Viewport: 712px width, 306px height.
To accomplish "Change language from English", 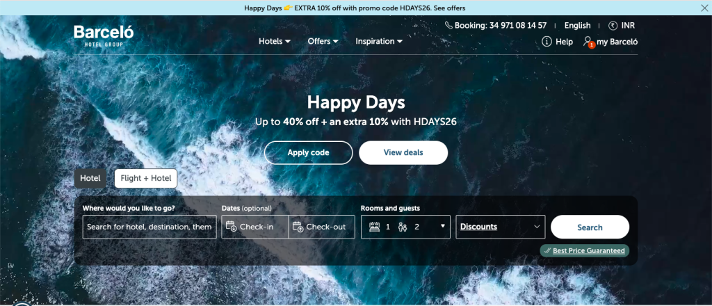I will click(x=578, y=26).
